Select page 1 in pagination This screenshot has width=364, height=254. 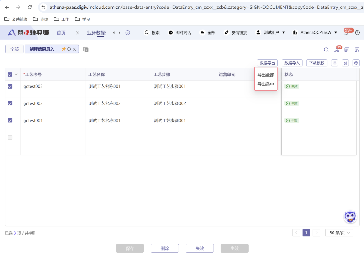click(x=306, y=233)
